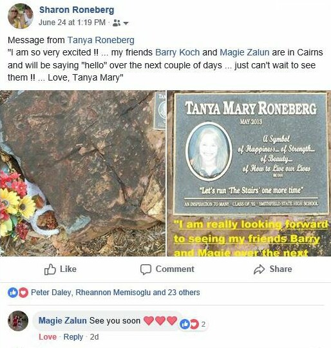Click the Like thumbs-up icon

(50, 269)
